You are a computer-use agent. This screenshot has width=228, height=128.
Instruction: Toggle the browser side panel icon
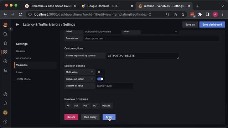[207, 14]
